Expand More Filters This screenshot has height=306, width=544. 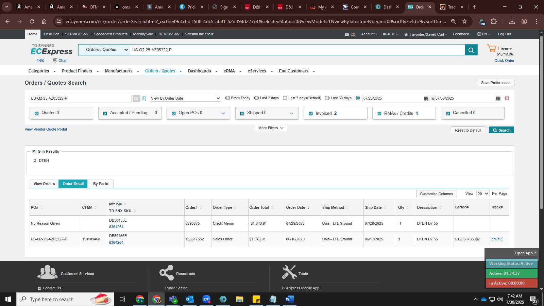pyautogui.click(x=271, y=128)
